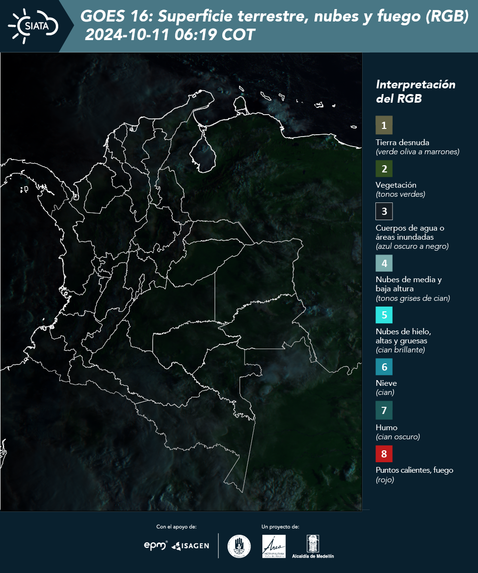Click the 'Puntos calientes, fuego' label

[x=414, y=470]
